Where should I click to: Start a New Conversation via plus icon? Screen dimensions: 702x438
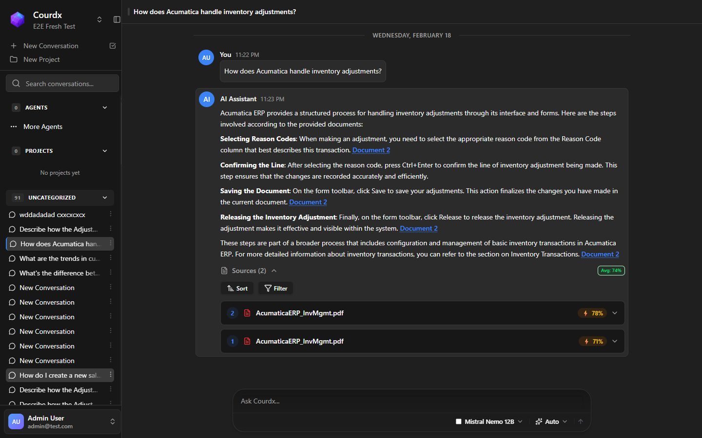[13, 45]
